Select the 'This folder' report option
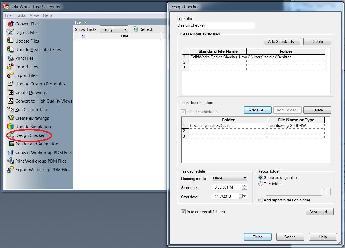Viewport: 345px width, 248px height. pos(261,184)
